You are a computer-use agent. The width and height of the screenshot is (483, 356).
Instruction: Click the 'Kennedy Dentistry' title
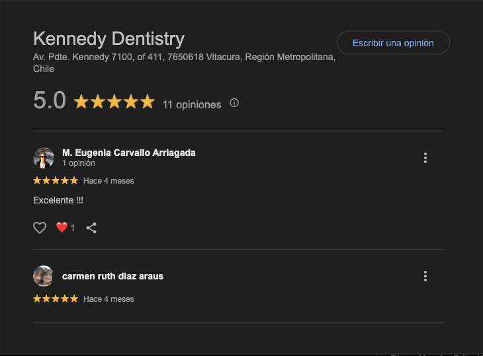[109, 38]
